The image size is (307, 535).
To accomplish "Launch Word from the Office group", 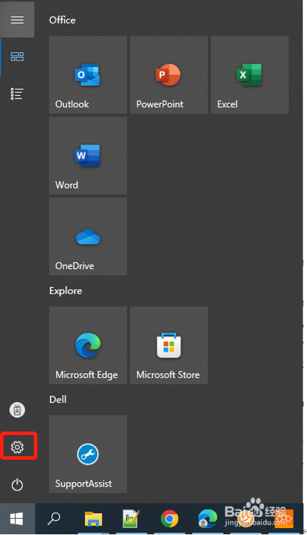I will tap(88, 156).
